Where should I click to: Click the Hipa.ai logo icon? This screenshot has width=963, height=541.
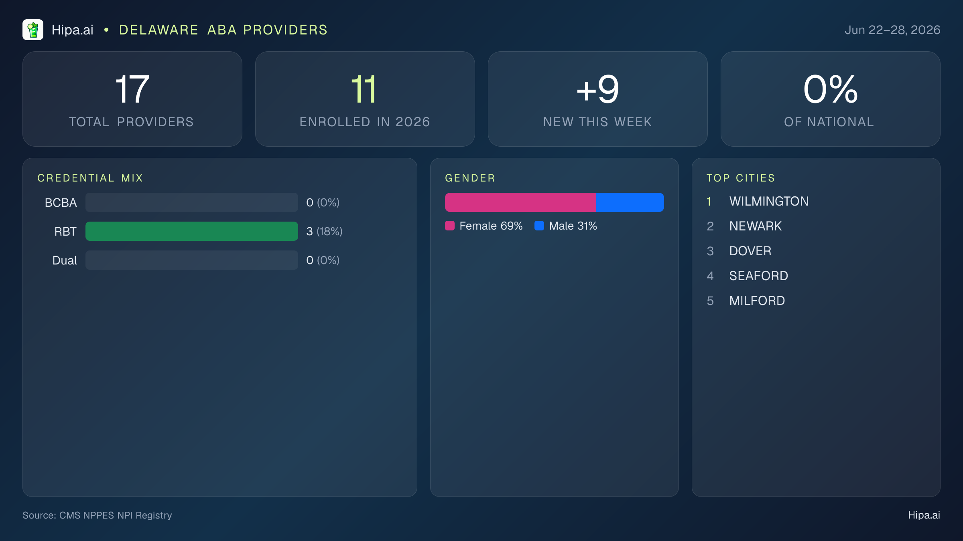(x=33, y=30)
